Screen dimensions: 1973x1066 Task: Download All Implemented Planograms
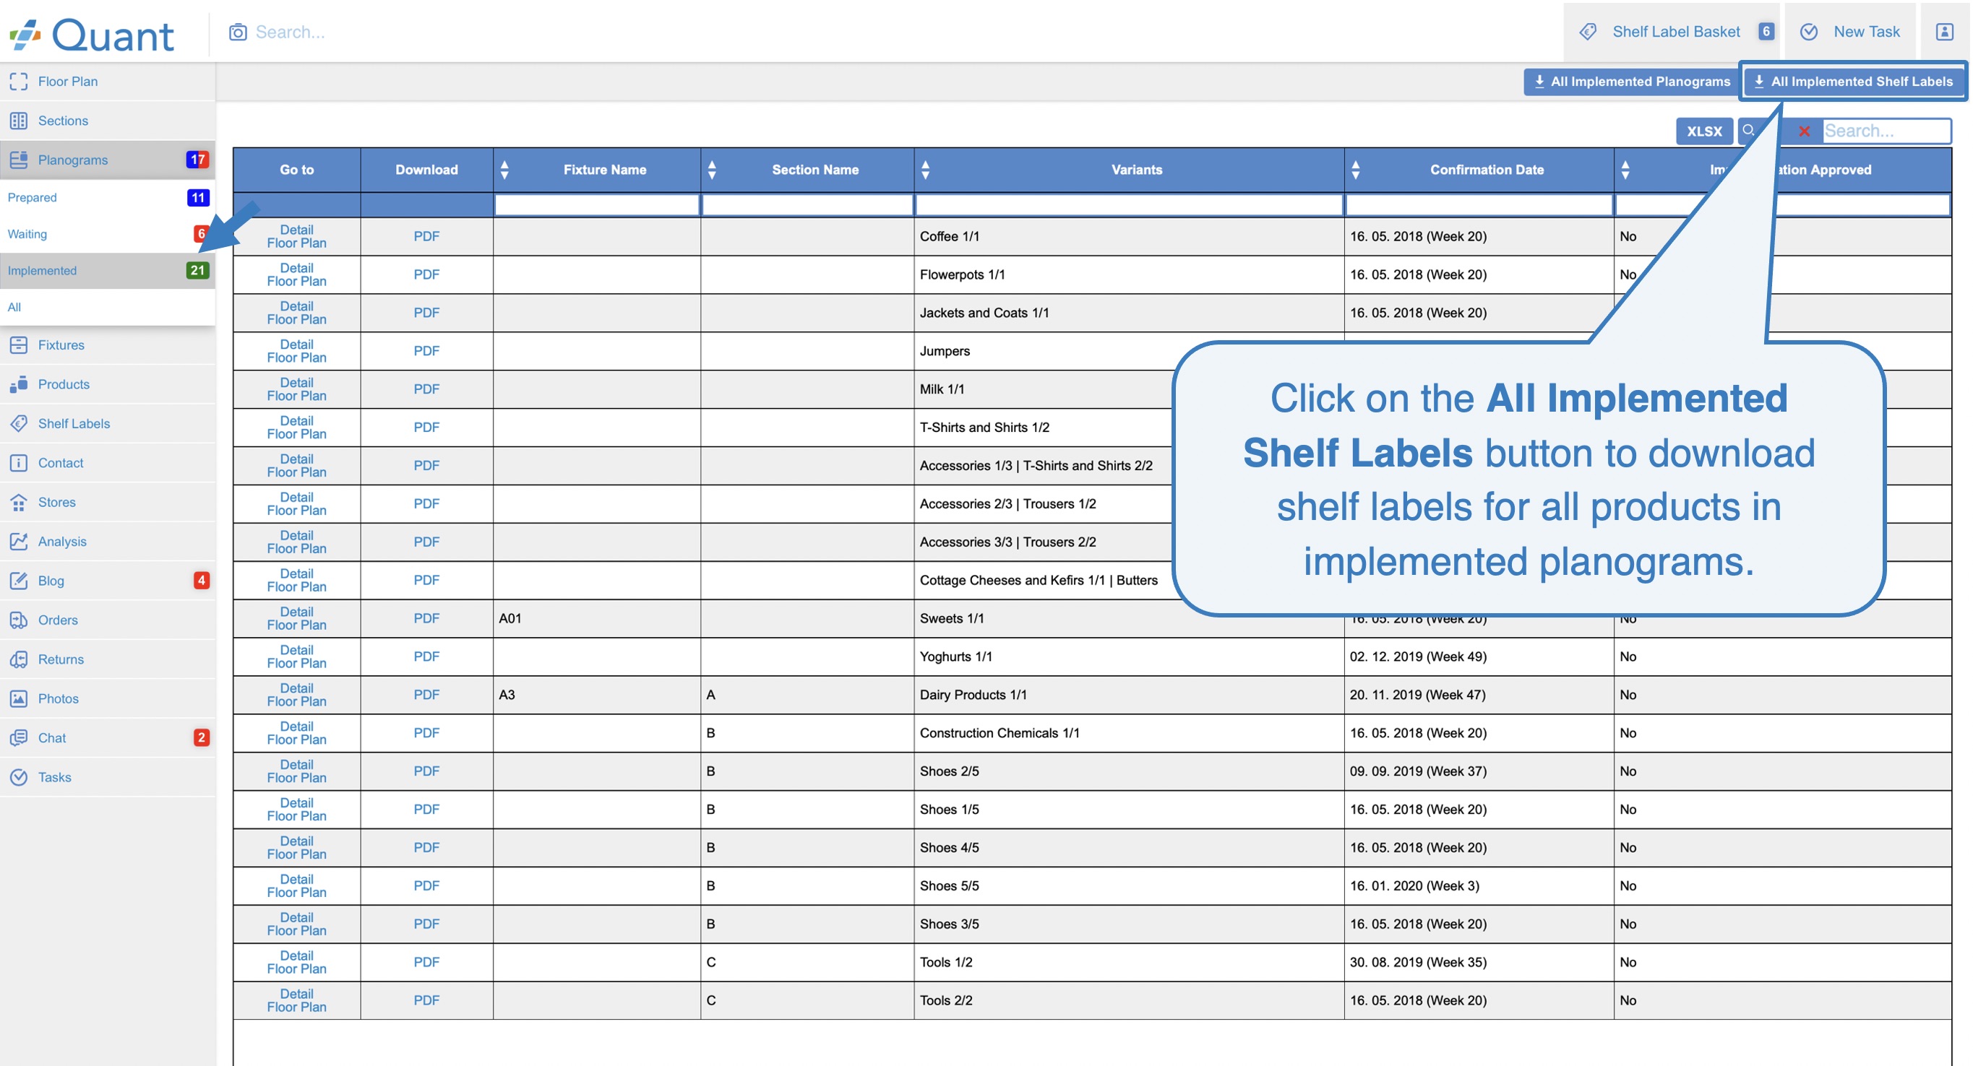point(1630,81)
